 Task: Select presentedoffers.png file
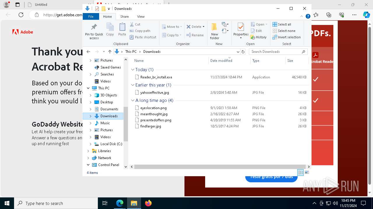(156, 120)
